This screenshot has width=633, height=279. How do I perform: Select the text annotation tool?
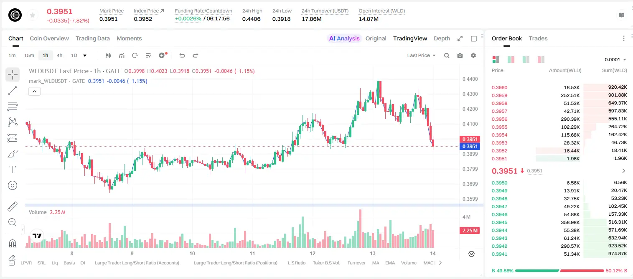click(13, 169)
